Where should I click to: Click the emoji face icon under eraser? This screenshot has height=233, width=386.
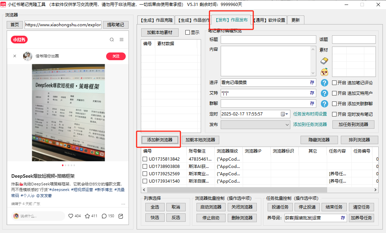click(x=324, y=72)
